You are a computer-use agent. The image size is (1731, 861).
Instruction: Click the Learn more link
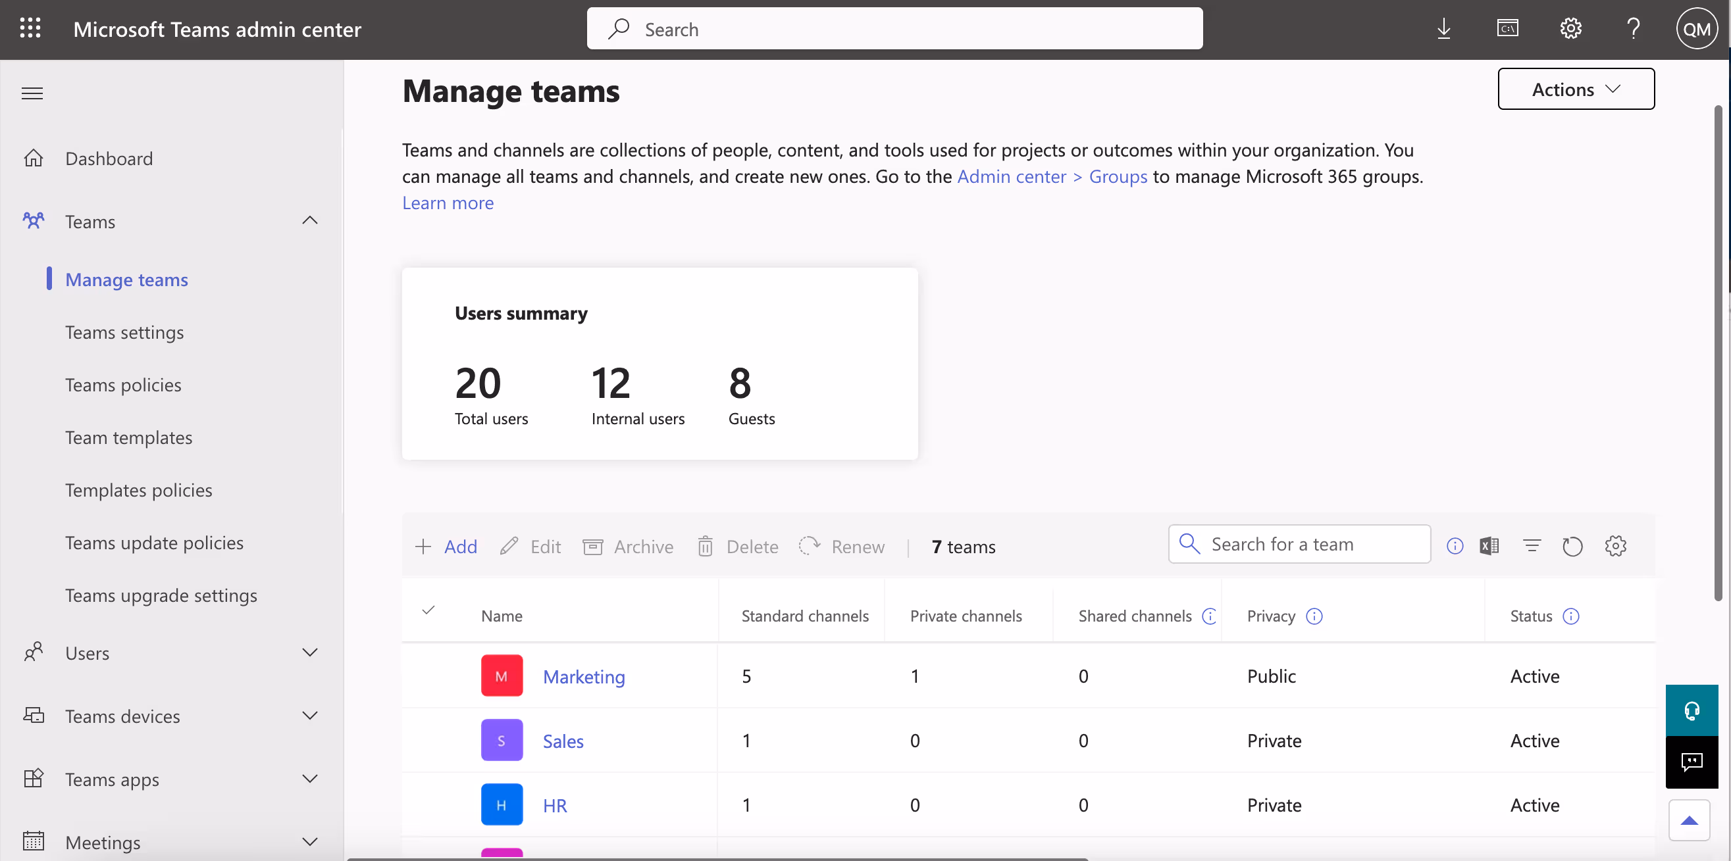[448, 203]
